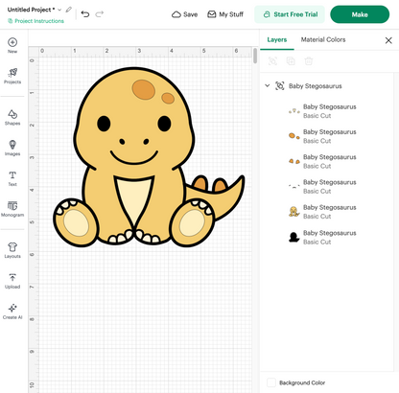Close the Layers panel
The width and height of the screenshot is (399, 393).
tap(388, 40)
